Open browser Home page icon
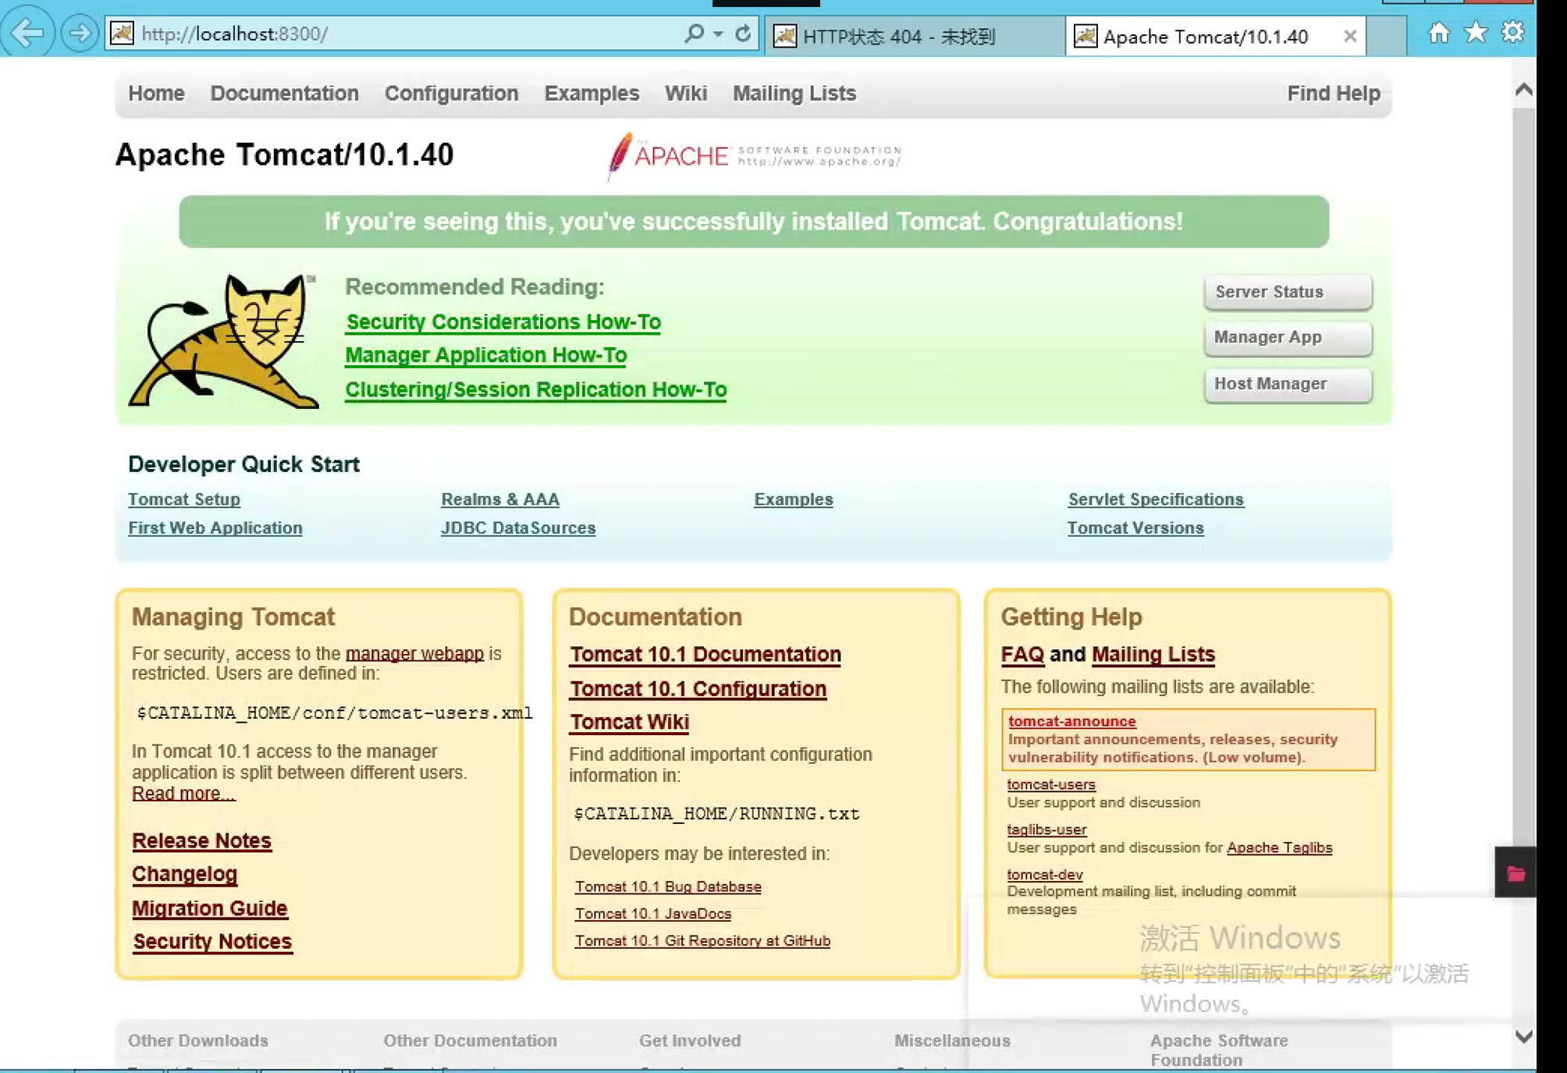 1438,33
